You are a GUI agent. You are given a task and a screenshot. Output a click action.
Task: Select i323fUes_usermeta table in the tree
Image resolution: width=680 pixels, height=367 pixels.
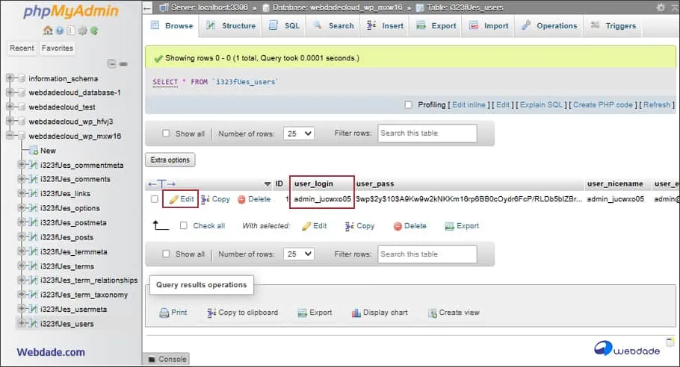[73, 309]
